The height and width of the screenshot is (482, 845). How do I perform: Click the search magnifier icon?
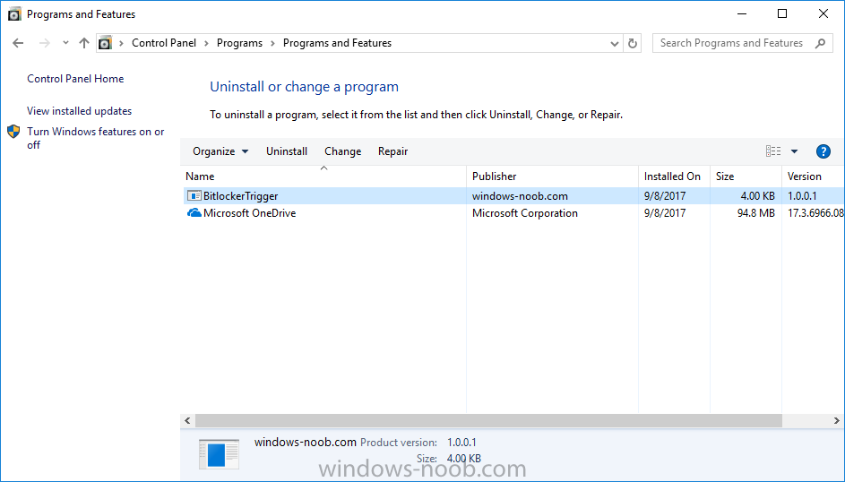coord(820,43)
